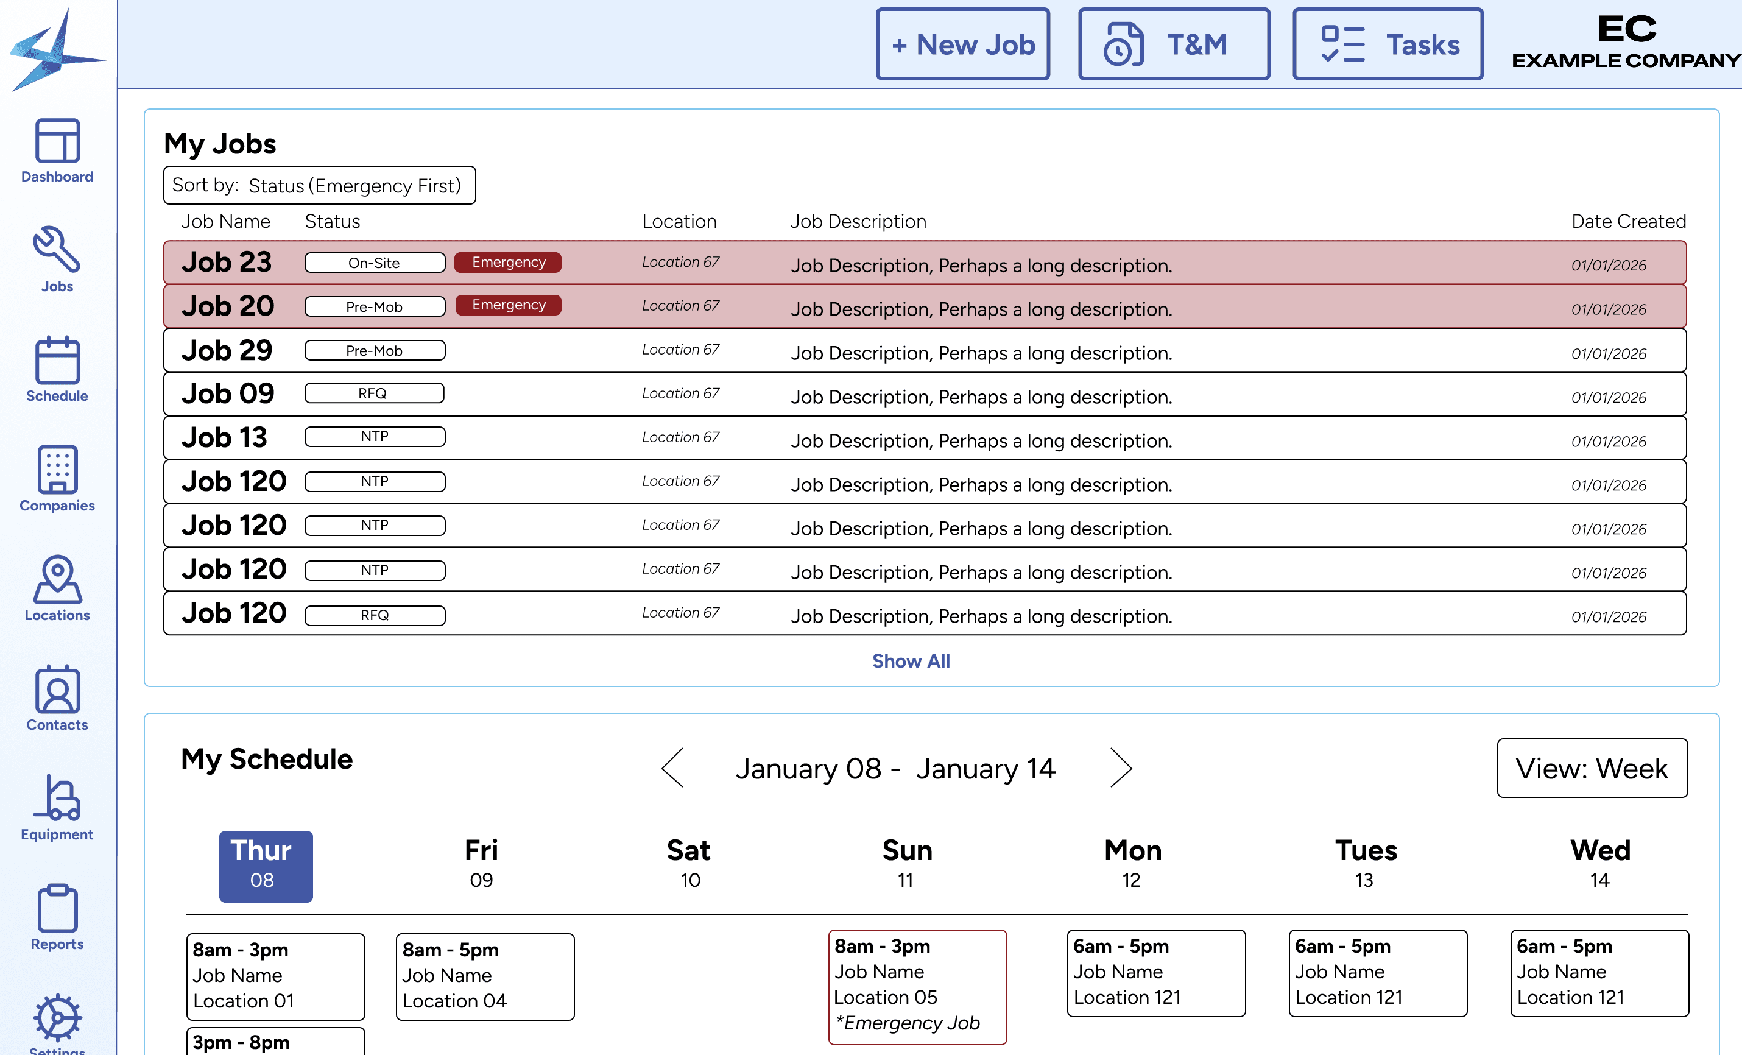This screenshot has height=1055, width=1742.
Task: Go to previous week with left chevron
Action: point(673,768)
